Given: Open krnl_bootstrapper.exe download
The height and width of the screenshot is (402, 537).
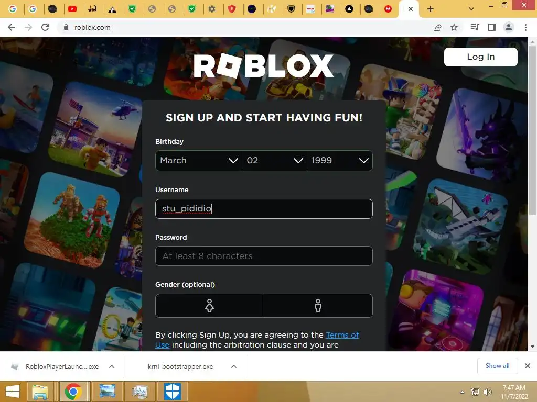Looking at the screenshot, I should [180, 366].
